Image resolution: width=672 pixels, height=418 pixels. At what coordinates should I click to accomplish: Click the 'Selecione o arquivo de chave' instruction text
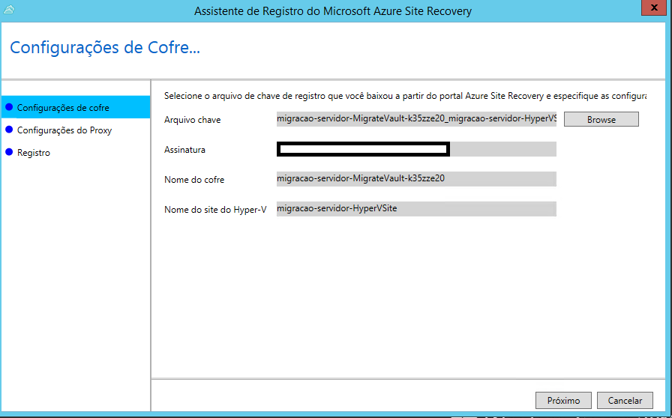405,96
